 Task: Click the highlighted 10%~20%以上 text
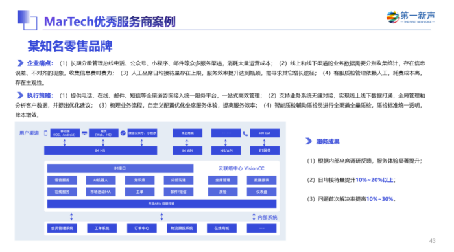(374, 180)
